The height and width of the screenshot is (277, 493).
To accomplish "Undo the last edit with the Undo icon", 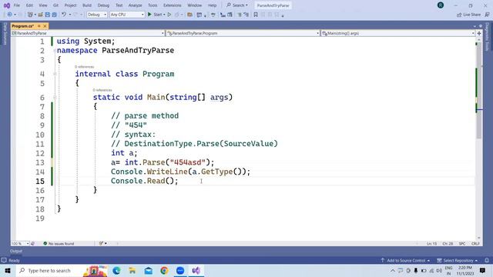I will click(x=64, y=15).
